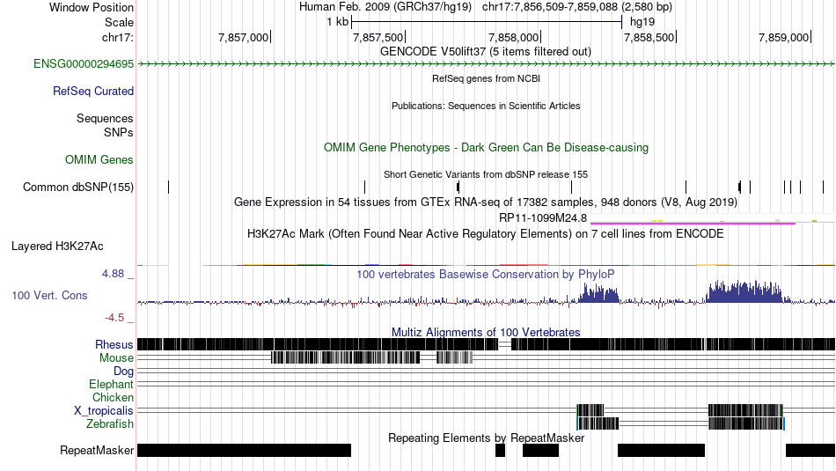Select the Dog alignment row label

pos(123,371)
